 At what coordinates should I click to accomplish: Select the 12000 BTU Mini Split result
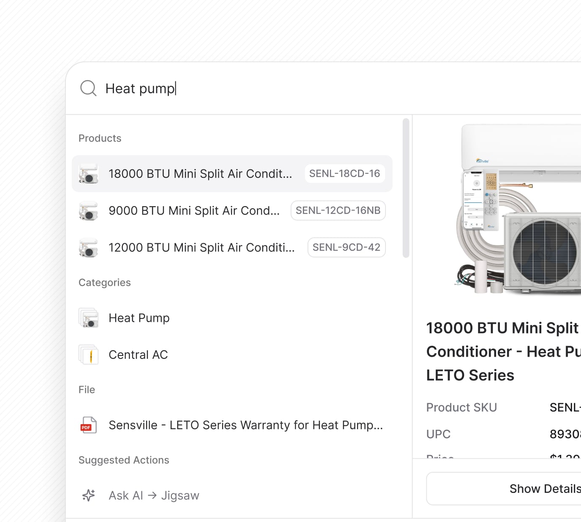click(232, 248)
